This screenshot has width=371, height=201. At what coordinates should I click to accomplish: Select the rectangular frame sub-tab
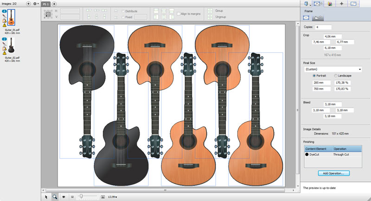click(x=306, y=18)
